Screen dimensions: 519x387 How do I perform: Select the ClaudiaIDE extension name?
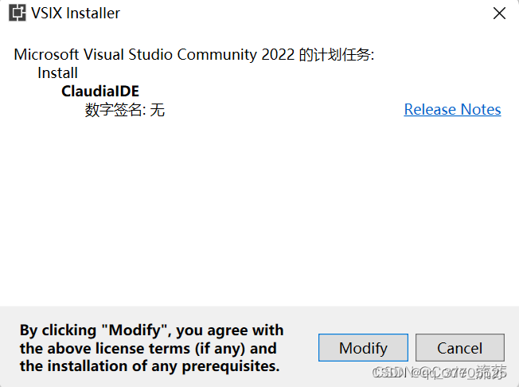(x=100, y=92)
